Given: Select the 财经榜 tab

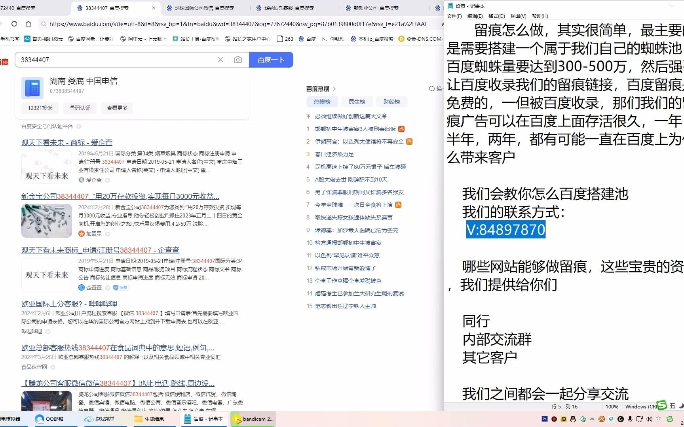Looking at the screenshot, I should 391,102.
